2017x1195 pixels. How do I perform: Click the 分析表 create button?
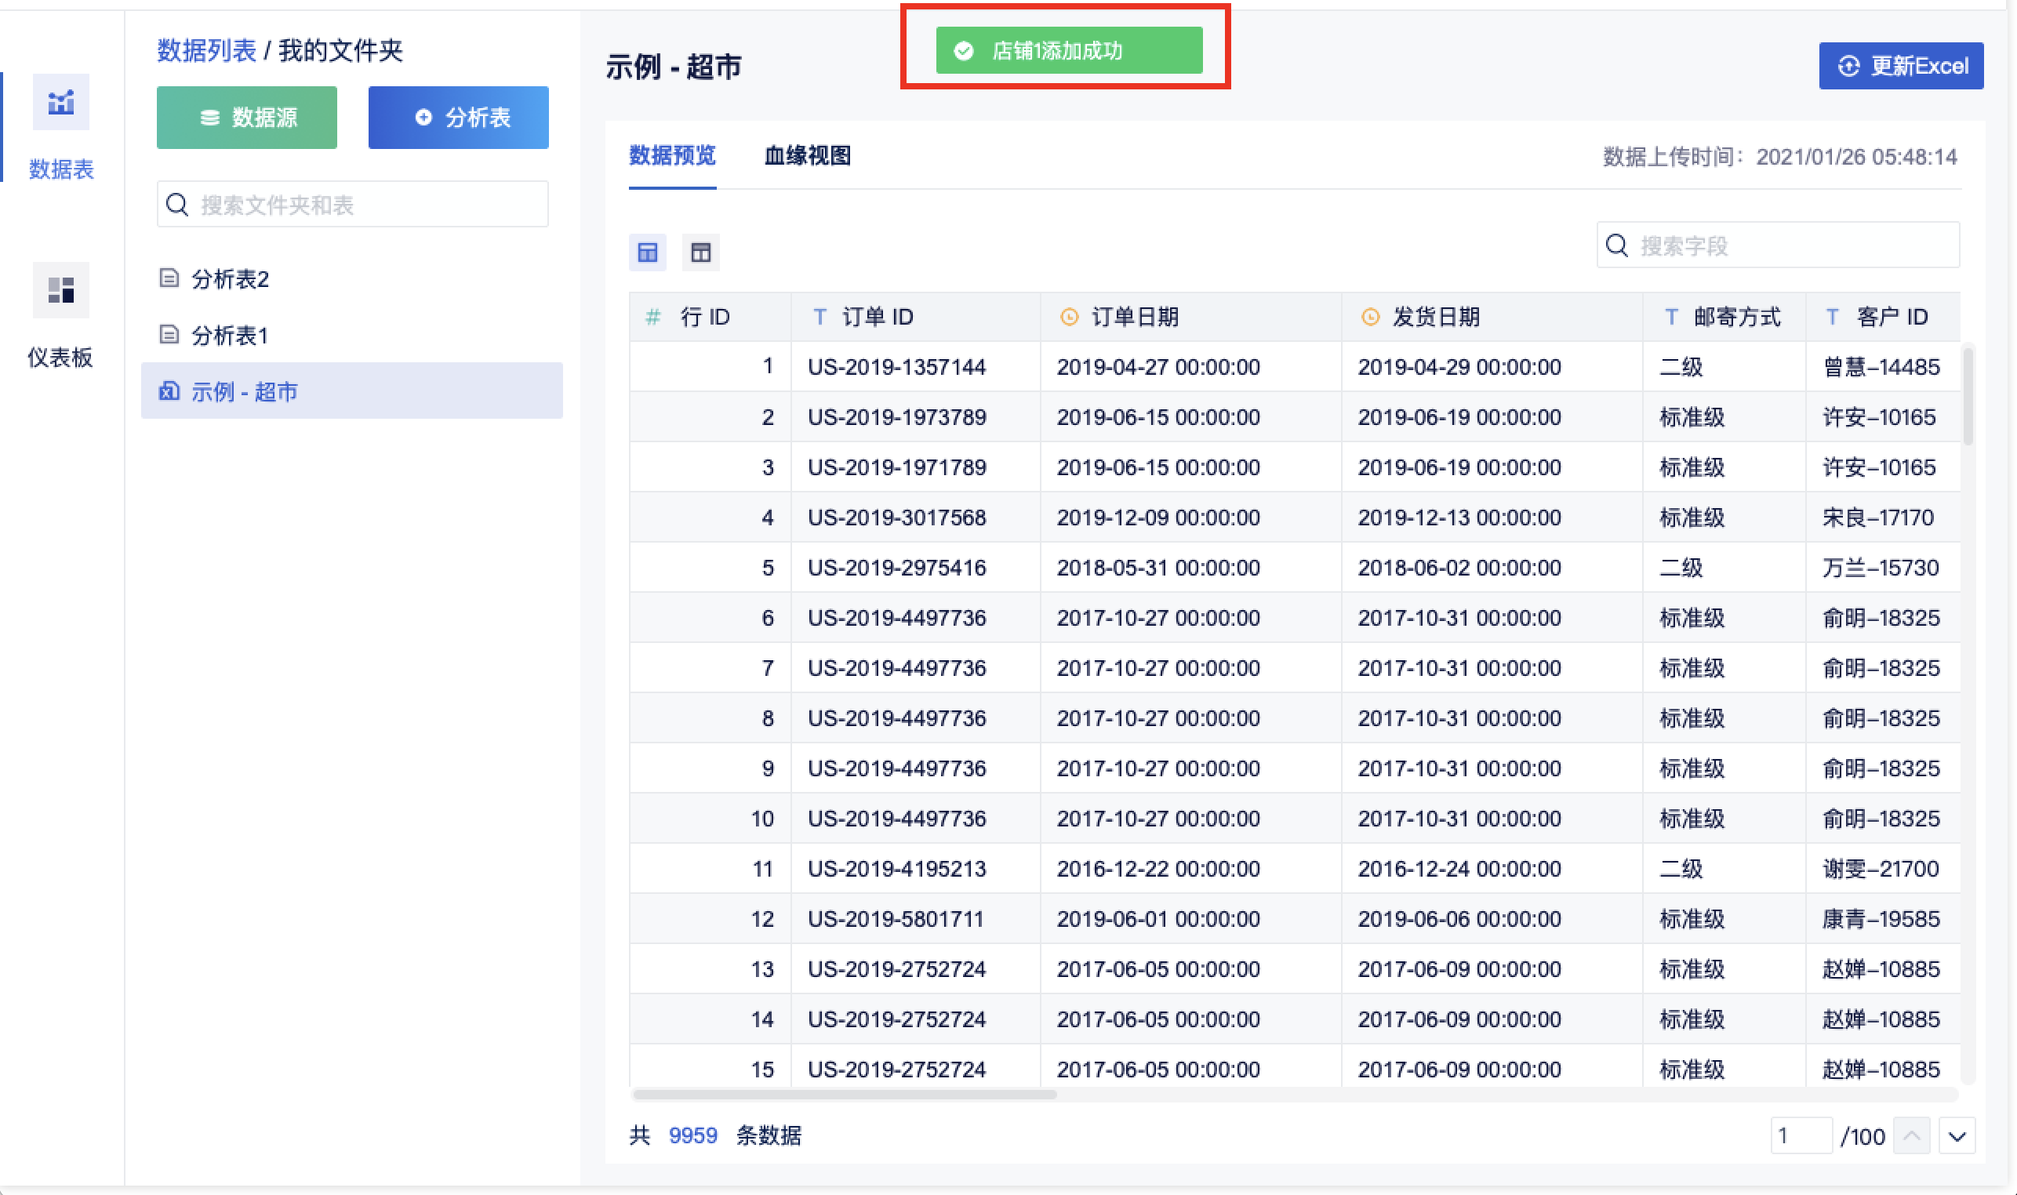458,118
